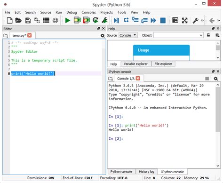Expand the Object combo box

coord(201,35)
